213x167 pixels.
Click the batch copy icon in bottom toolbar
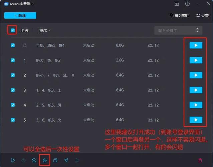tap(55, 160)
